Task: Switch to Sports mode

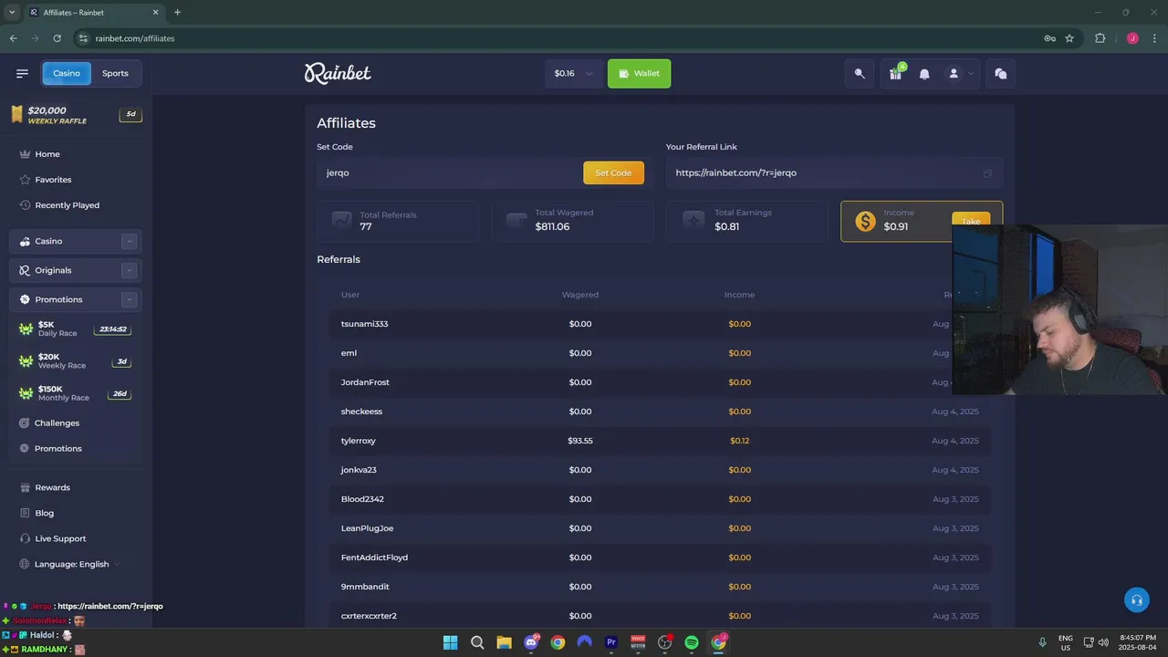Action: click(115, 73)
